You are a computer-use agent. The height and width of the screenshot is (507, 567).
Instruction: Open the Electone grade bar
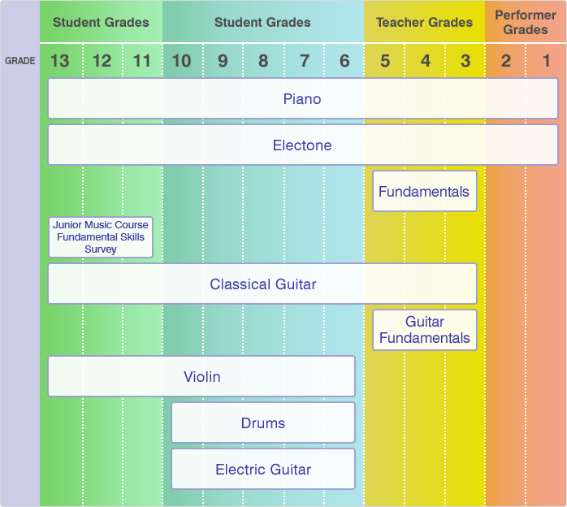pos(303,145)
